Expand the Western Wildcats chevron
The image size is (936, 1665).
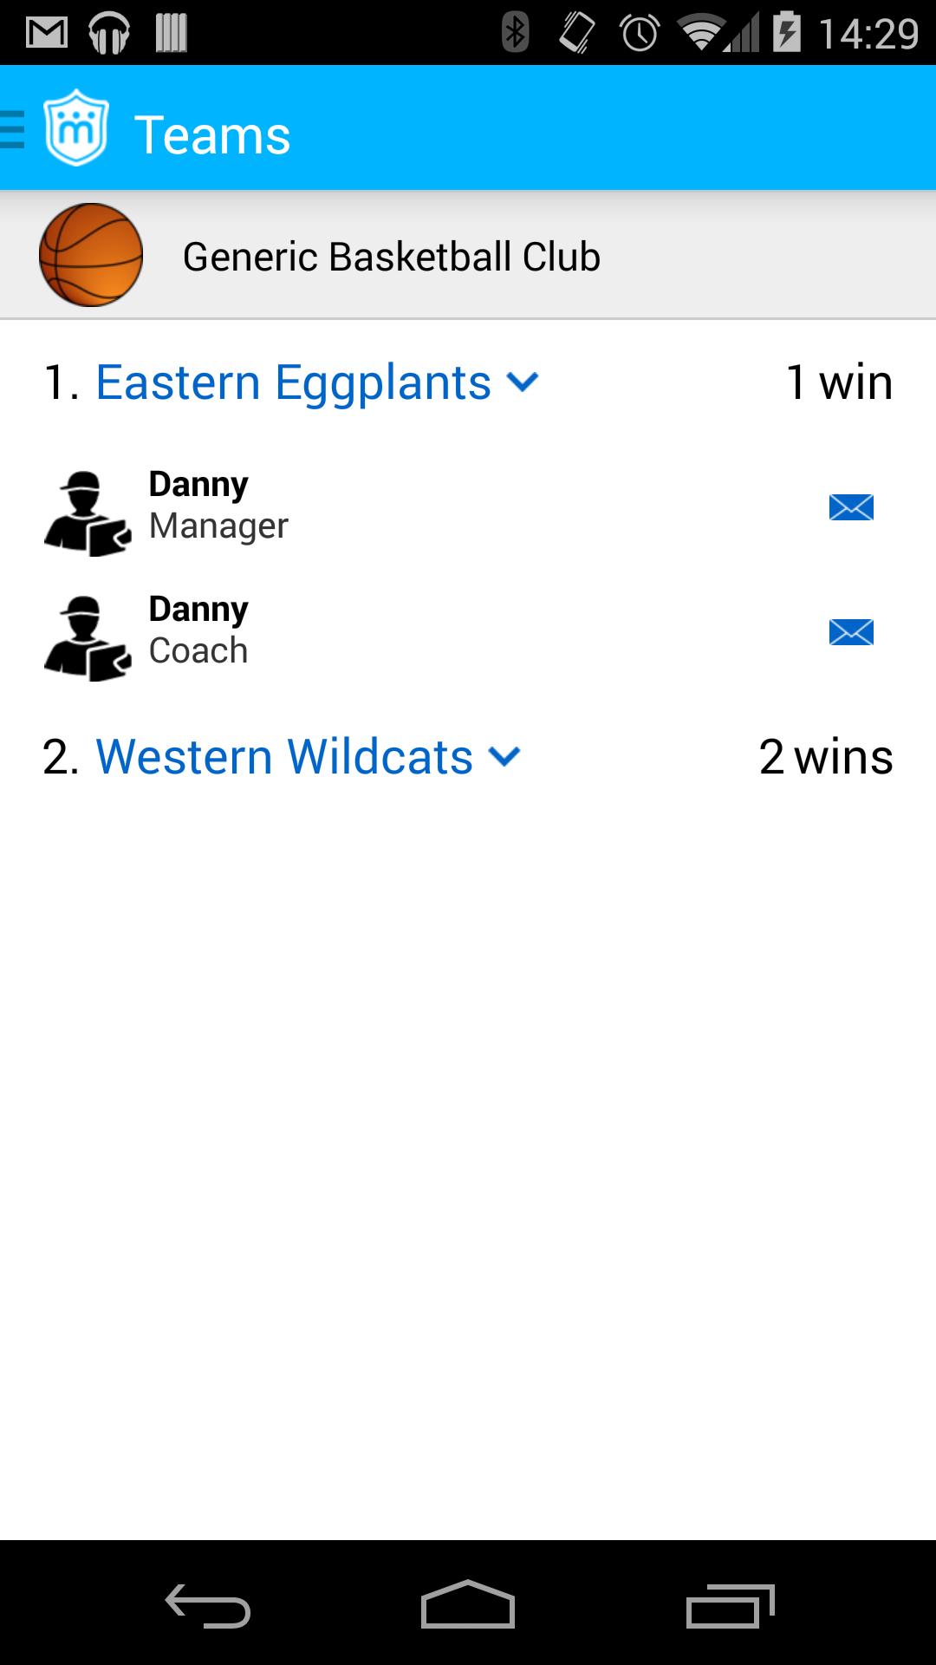coord(504,757)
